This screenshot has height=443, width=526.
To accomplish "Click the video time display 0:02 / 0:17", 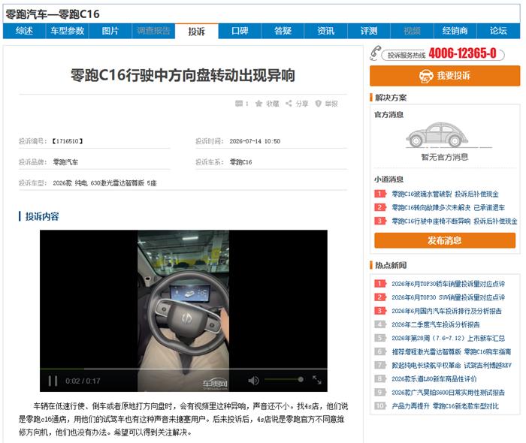I will pyautogui.click(x=83, y=381).
